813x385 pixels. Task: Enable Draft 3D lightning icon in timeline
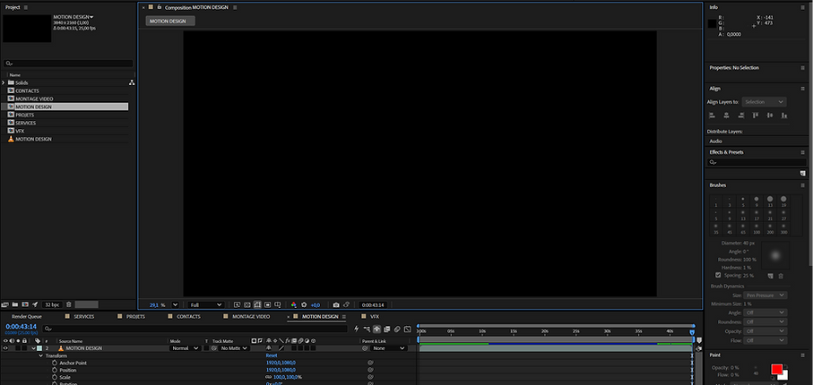click(356, 329)
